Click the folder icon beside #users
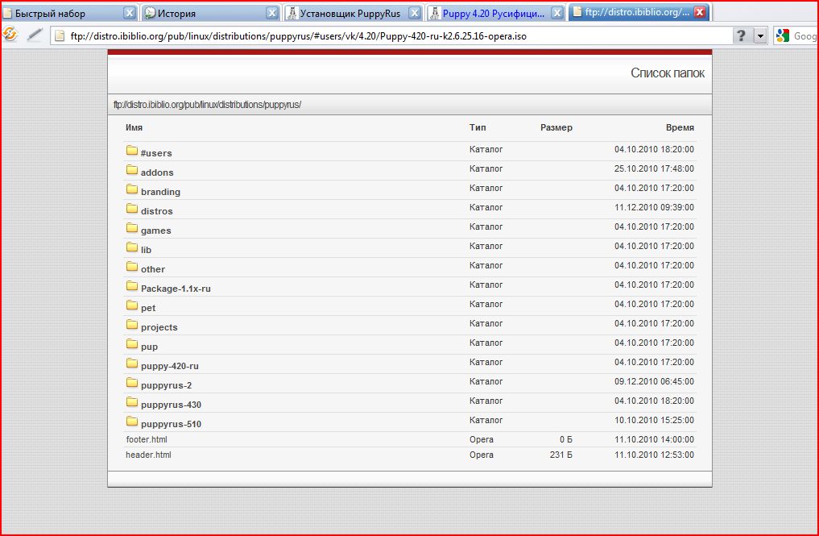This screenshot has height=536, width=819. 131,151
